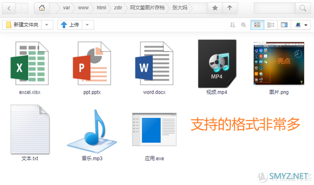The width and height of the screenshot is (314, 185).
Task: Click the excel.xlsx file name label
Action: pos(30,92)
